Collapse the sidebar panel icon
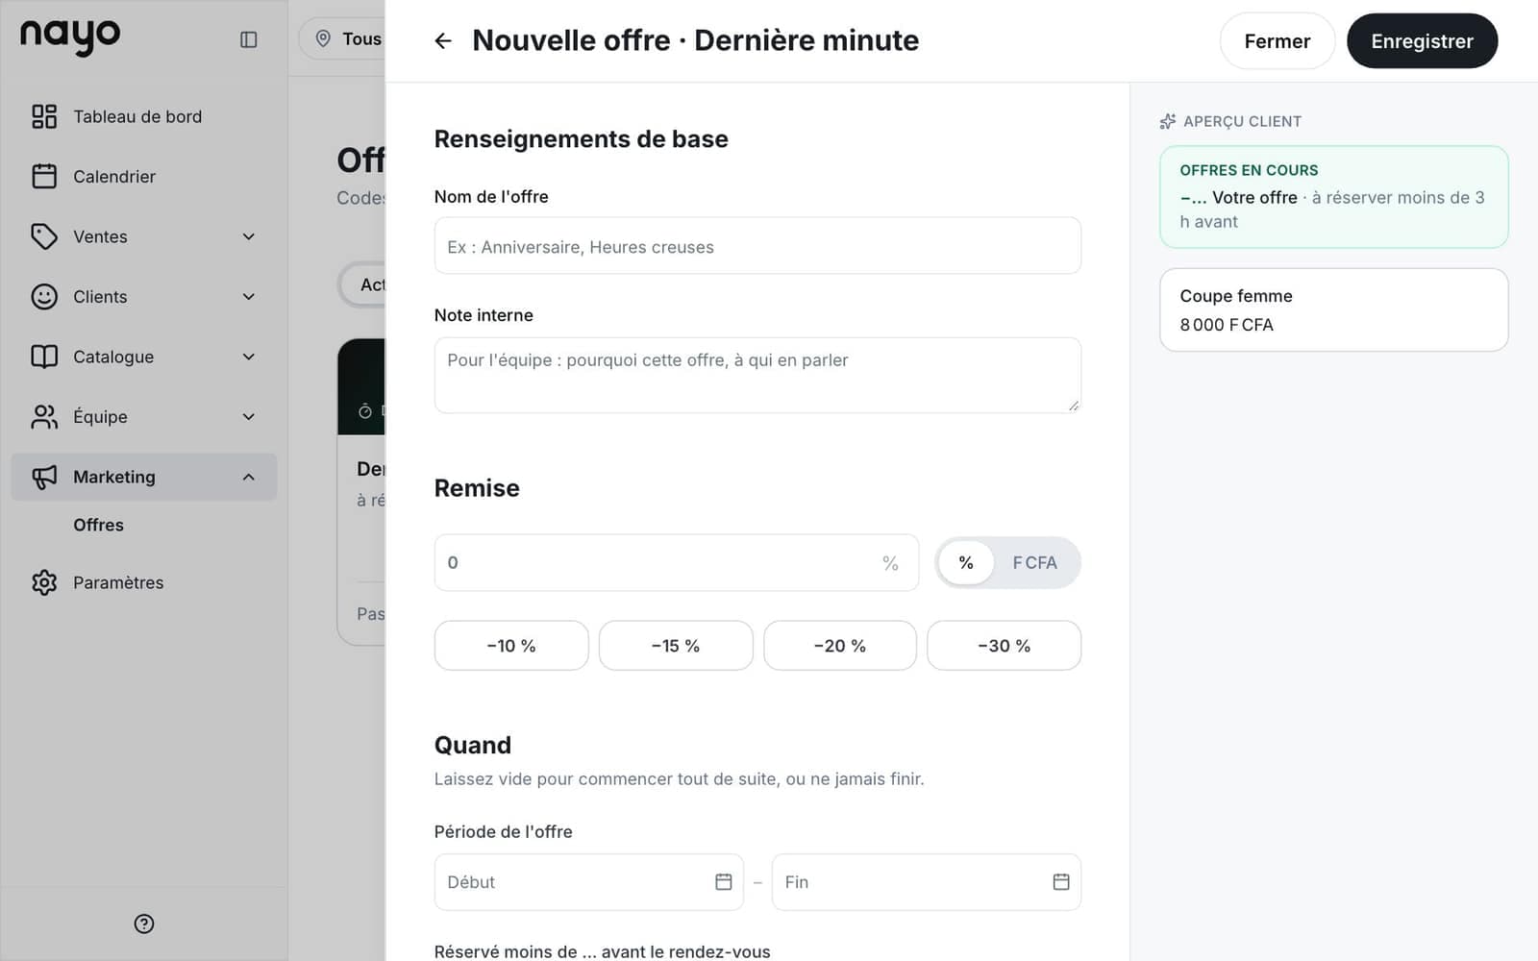Screen dimensions: 1538x961 tap(248, 39)
